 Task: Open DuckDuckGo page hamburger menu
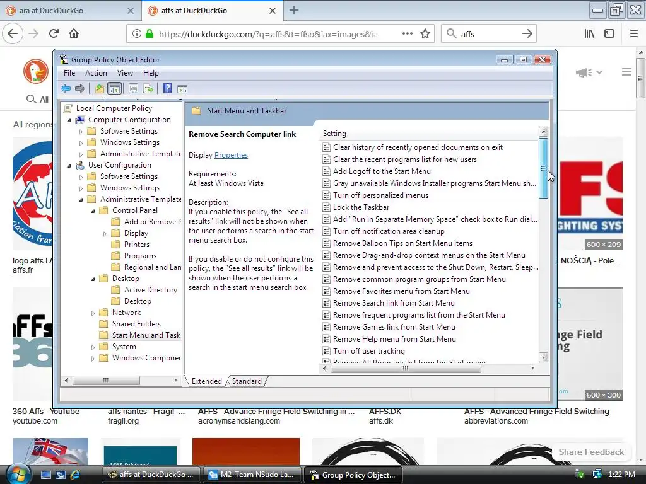pyautogui.click(x=626, y=72)
